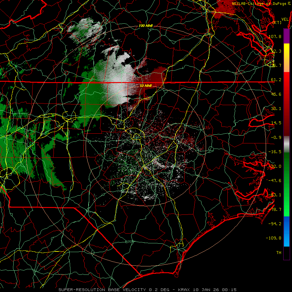This screenshot has width=292, height=292.
Task: Click the Super-Resolution Base Velocity caption
Action: point(148,290)
